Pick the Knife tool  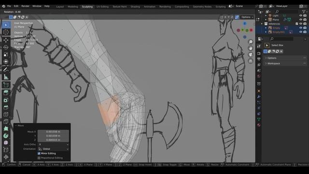[x=6, y=121]
